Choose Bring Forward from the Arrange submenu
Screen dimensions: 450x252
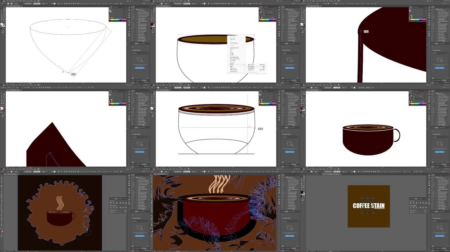coord(251,66)
